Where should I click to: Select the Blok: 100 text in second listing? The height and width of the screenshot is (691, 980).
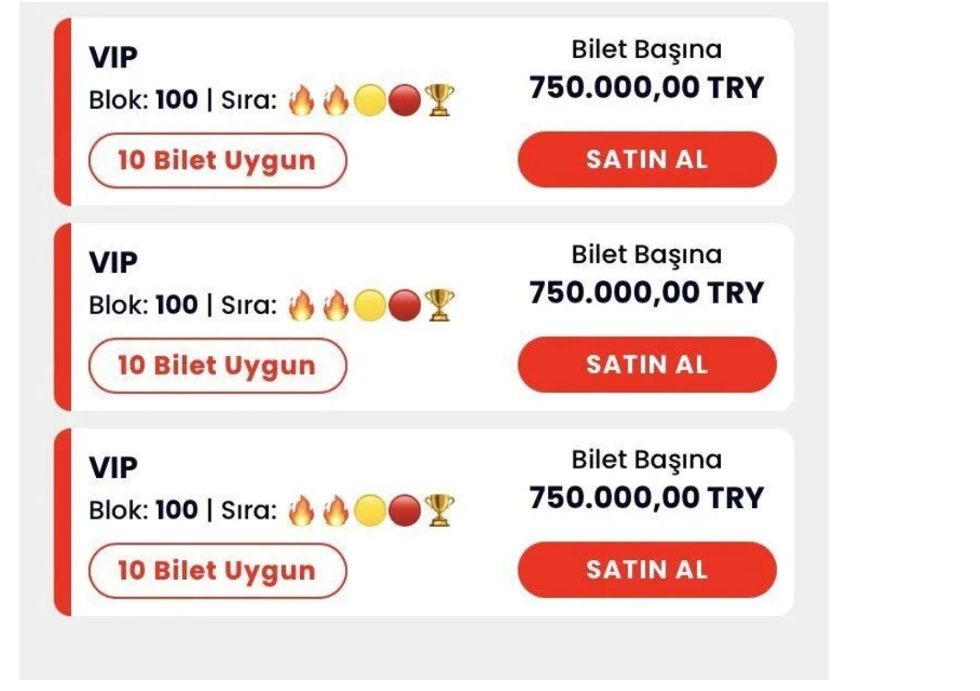[x=143, y=305]
